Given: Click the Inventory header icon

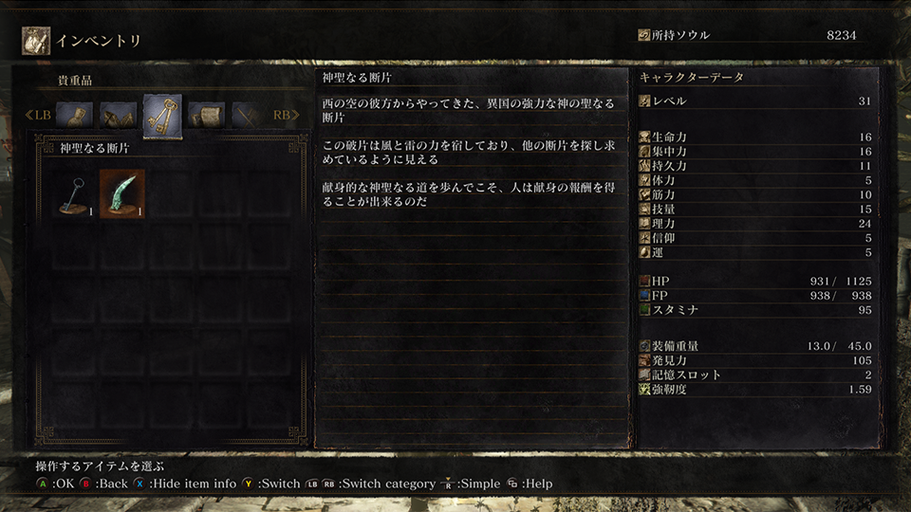Looking at the screenshot, I should click(x=36, y=41).
